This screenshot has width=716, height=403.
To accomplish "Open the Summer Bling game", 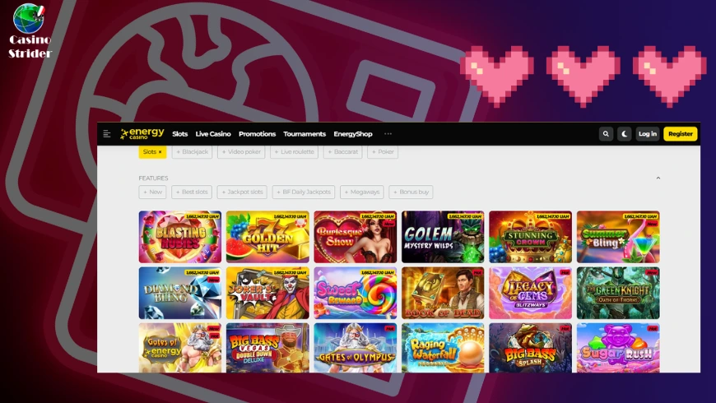I will [618, 237].
